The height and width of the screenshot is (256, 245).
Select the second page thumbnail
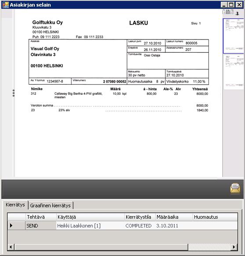(x=234, y=72)
